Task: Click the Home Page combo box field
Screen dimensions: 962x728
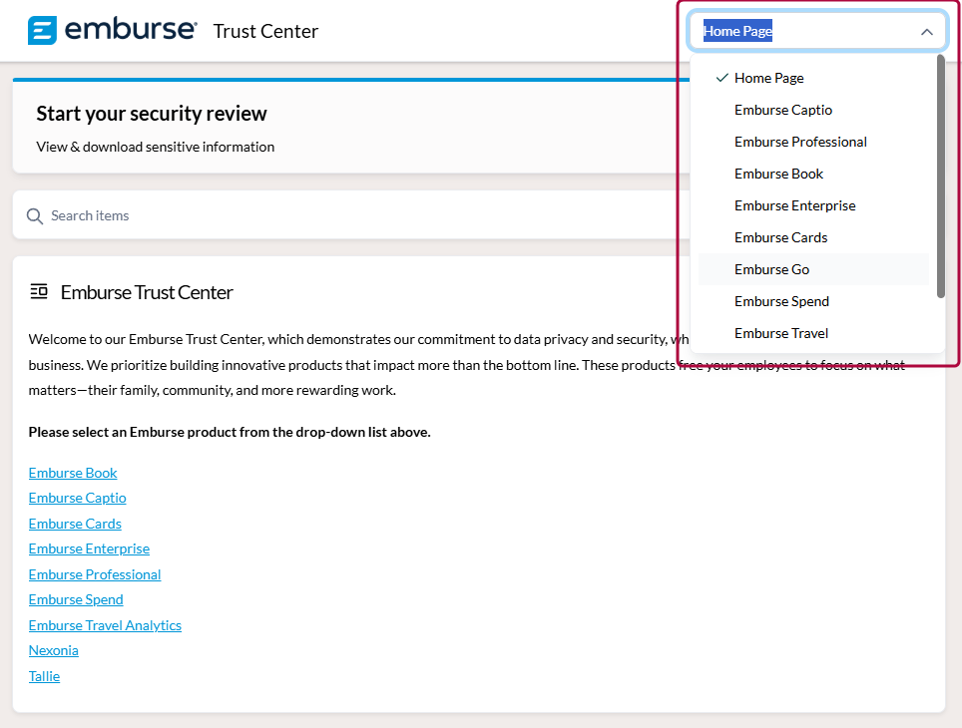Action: pyautogui.click(x=817, y=31)
